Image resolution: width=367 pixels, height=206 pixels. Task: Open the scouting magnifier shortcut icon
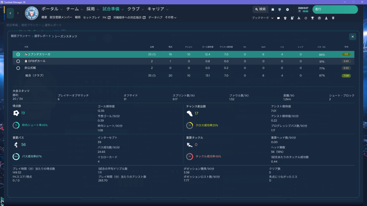pos(299,18)
